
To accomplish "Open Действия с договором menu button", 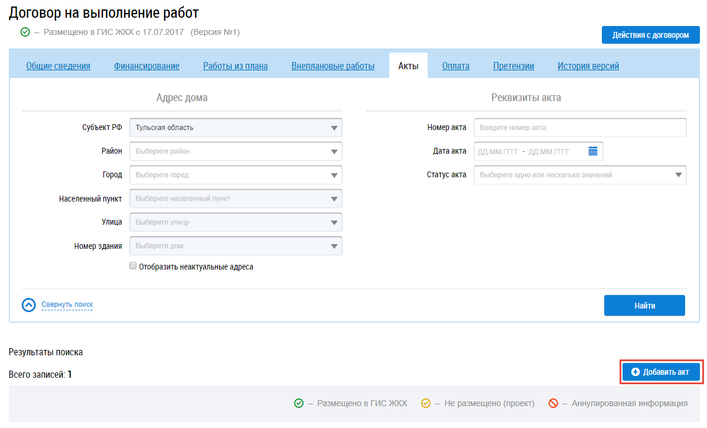I will [650, 35].
